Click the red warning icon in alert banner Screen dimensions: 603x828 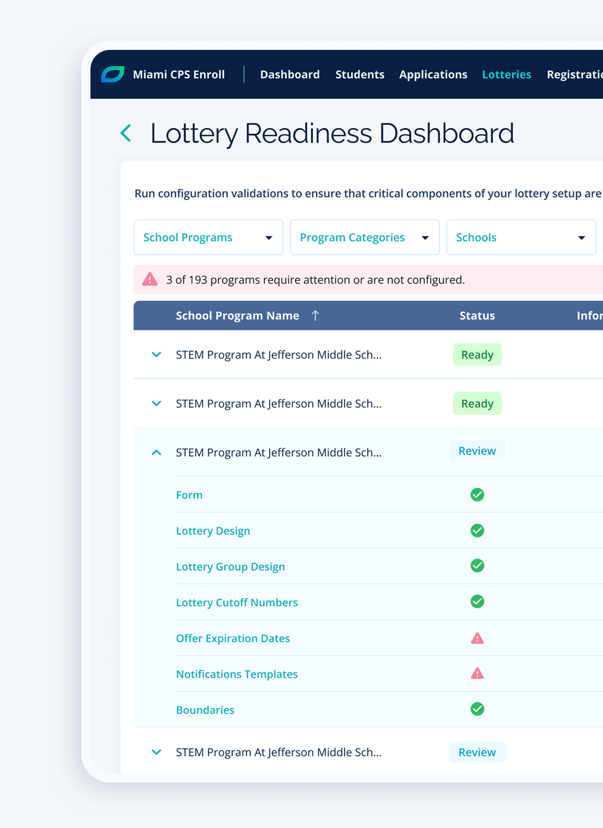(150, 279)
